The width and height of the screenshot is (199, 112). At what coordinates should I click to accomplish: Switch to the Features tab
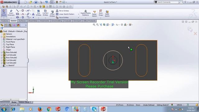[x=5, y=21]
